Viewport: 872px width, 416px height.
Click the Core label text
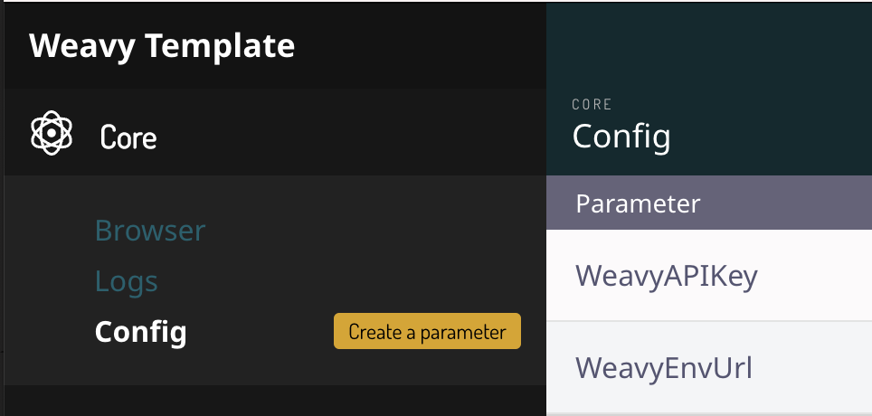click(x=128, y=137)
